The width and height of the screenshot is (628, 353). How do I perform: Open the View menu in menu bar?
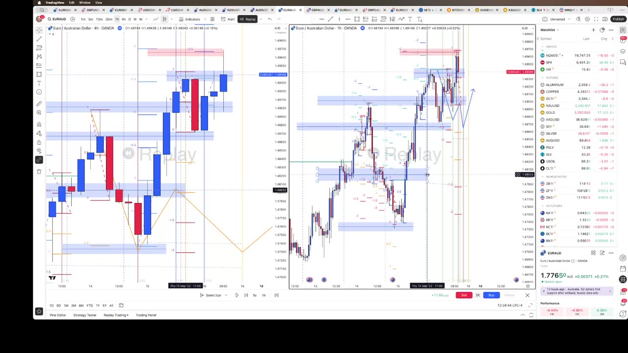(x=99, y=2)
